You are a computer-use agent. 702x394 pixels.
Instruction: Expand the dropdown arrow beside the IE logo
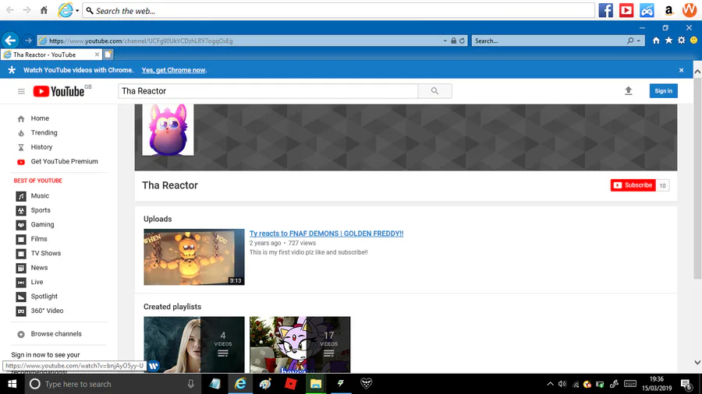(x=77, y=11)
